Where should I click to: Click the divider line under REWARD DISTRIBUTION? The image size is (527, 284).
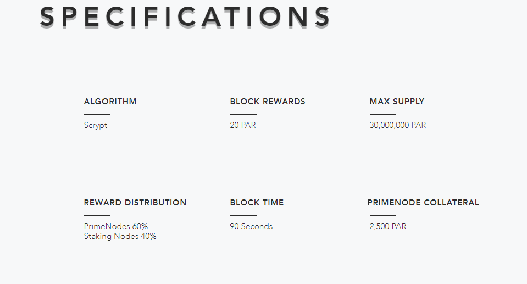coord(97,215)
